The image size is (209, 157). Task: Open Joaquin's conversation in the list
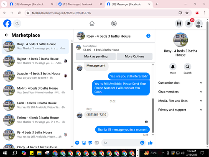coord(35,76)
